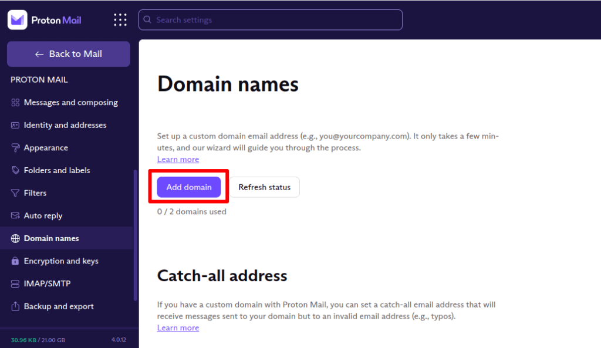Open Auto reply settings icon

[14, 215]
